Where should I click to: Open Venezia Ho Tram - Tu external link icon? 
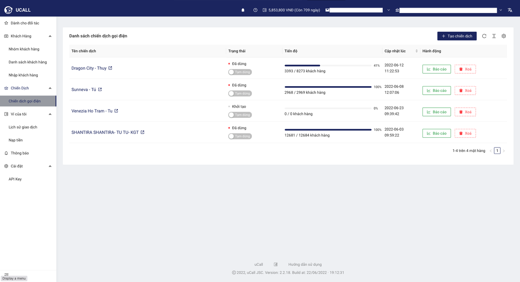pos(116,111)
